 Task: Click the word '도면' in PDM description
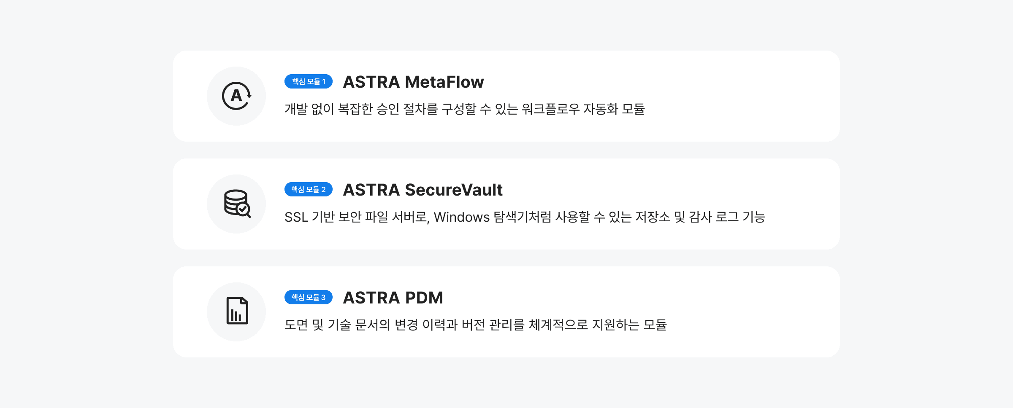[296, 325]
